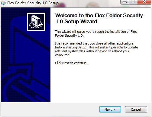The width and height of the screenshot is (152, 117).
Task: Click the gray gap between the Next and Cancel buttons
Action: point(123,109)
